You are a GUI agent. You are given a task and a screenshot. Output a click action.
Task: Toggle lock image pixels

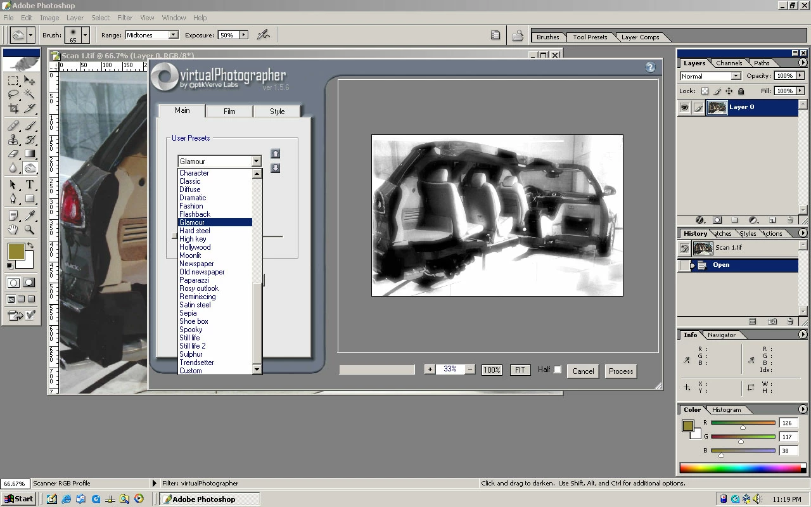[717, 91]
